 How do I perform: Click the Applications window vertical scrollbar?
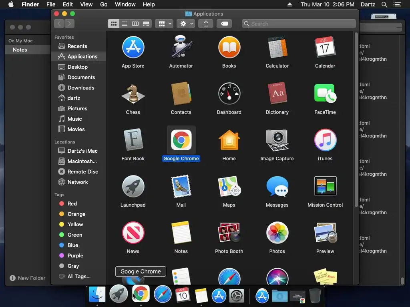(x=356, y=120)
